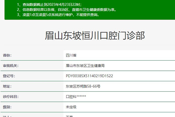Click the 地址 label
This screenshot has height=117, width=175.
coord(7,86)
